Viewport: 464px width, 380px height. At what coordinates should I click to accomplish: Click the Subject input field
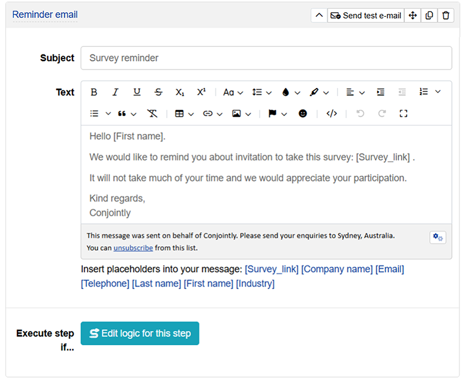pyautogui.click(x=266, y=58)
